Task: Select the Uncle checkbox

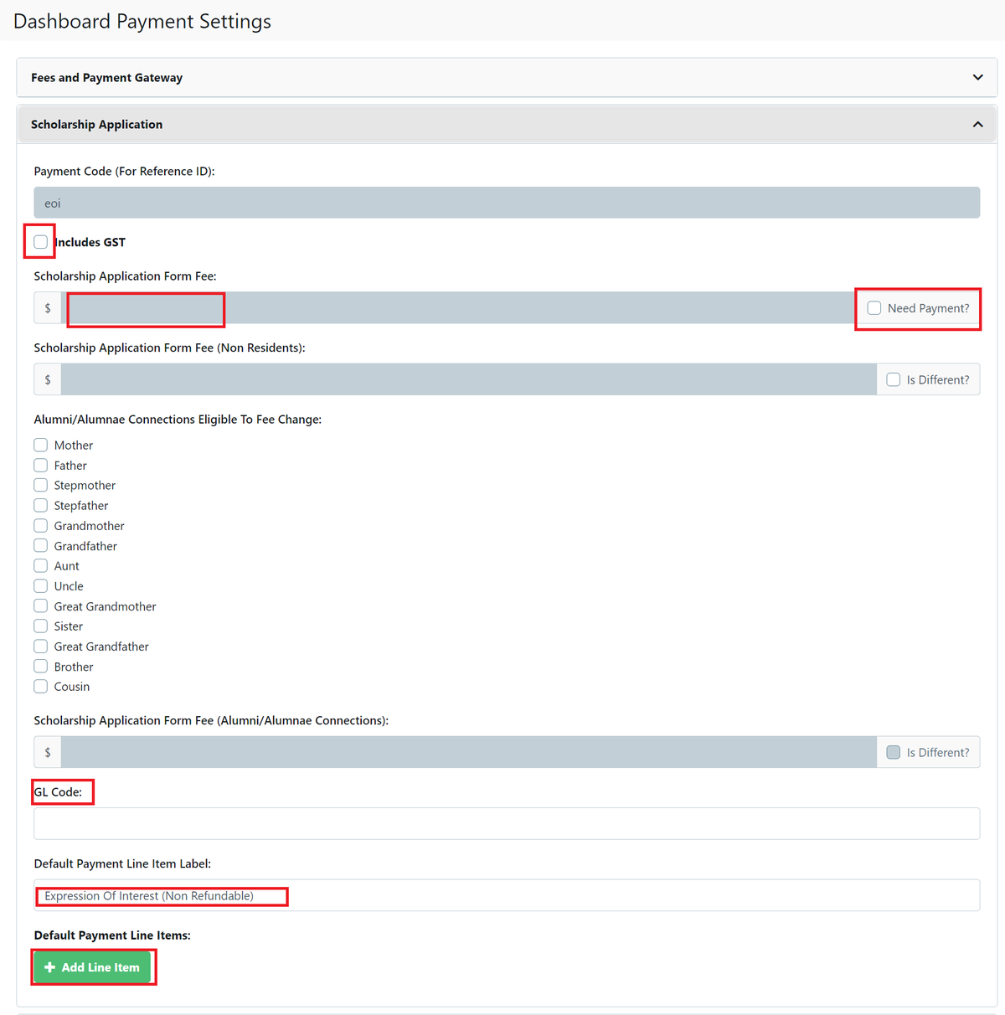Action: pyautogui.click(x=40, y=585)
